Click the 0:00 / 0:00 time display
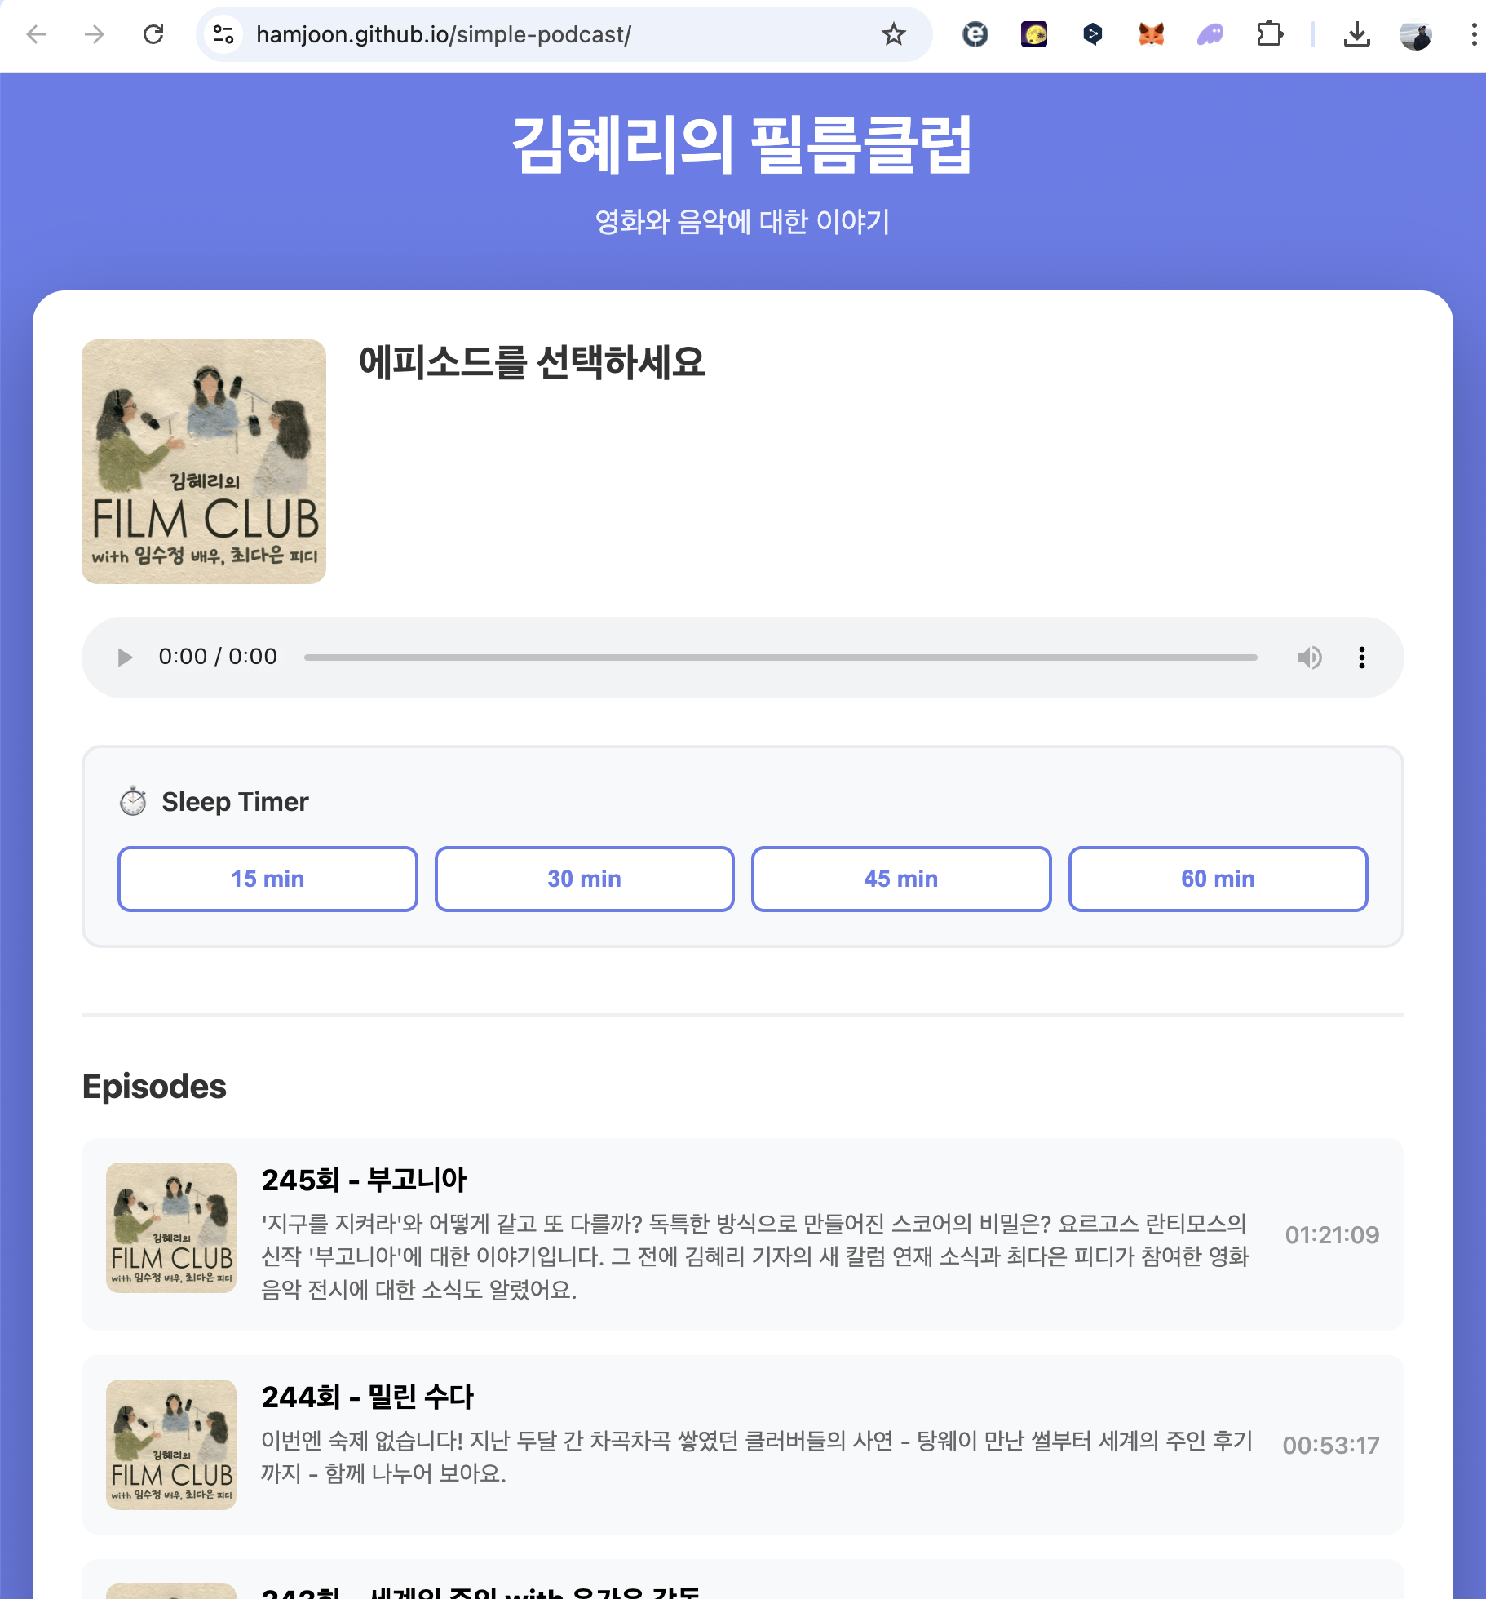Screen dimensions: 1486x1599 coord(218,657)
